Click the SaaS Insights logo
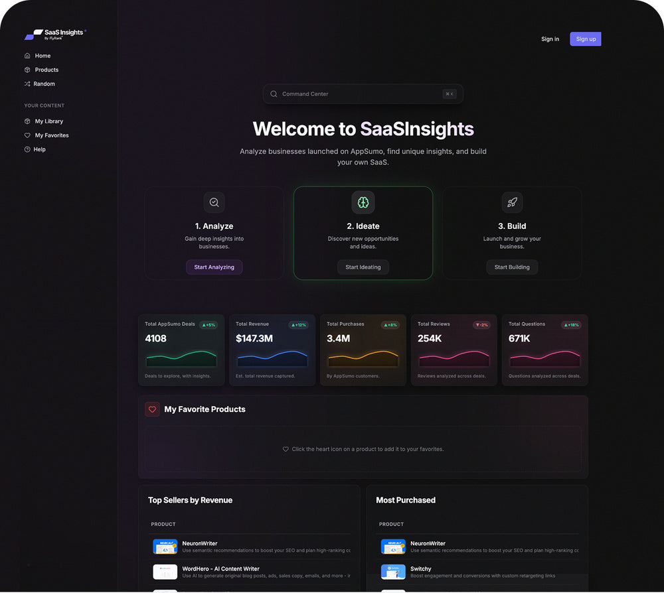Image resolution: width=664 pixels, height=593 pixels. pos(55,34)
